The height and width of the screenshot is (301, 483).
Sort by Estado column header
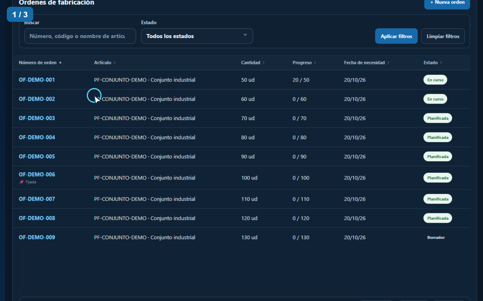433,63
